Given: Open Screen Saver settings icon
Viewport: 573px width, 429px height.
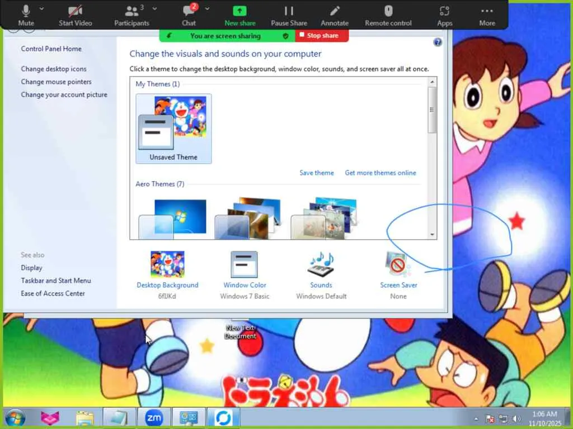Looking at the screenshot, I should click(398, 264).
